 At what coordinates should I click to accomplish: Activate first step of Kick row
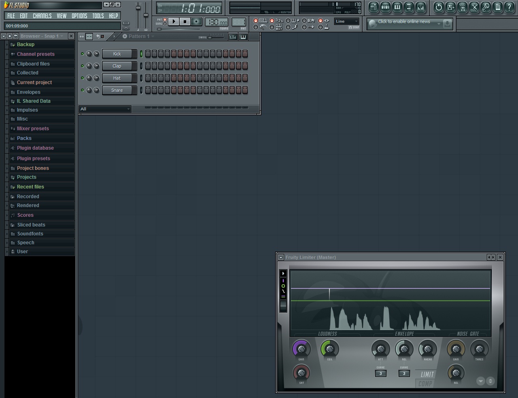(x=148, y=54)
